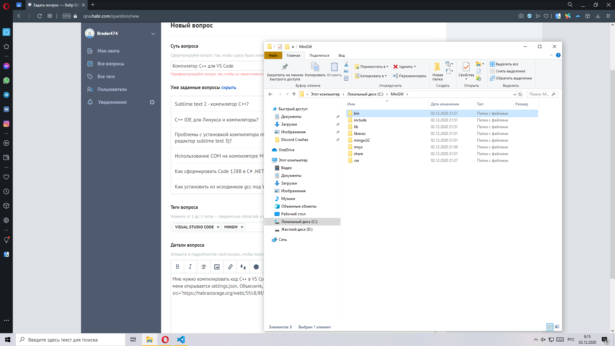Remove the 'VISUAL STUDIO CODE' tag

click(218, 227)
